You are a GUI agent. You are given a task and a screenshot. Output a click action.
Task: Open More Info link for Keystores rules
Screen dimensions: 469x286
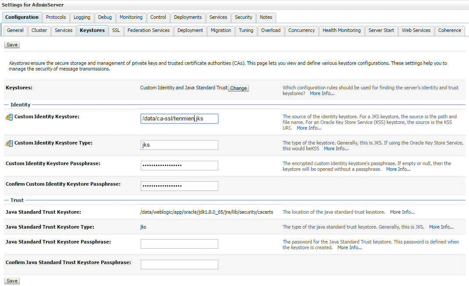click(322, 94)
